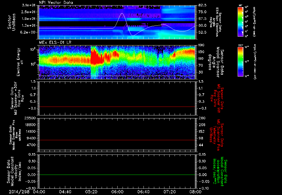Click the '2014/298 04:00' time label
The width and height of the screenshot is (282, 195).
(27, 192)
